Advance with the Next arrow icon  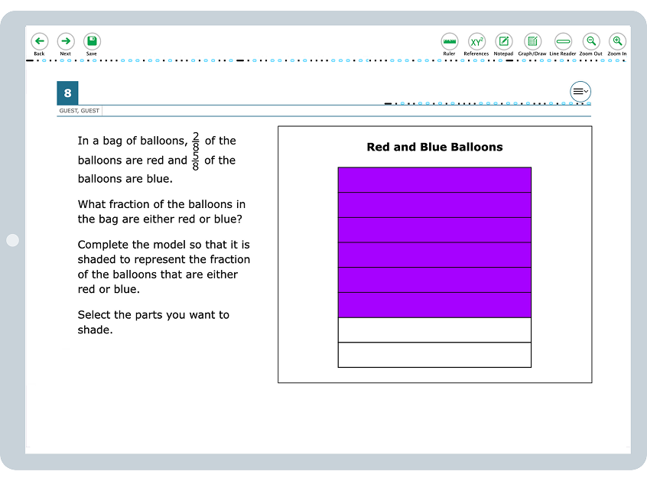66,41
